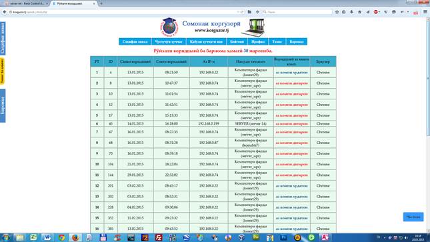Open the Firefox hamburger menu
The height and width of the screenshot is (242, 430).
pos(425,12)
